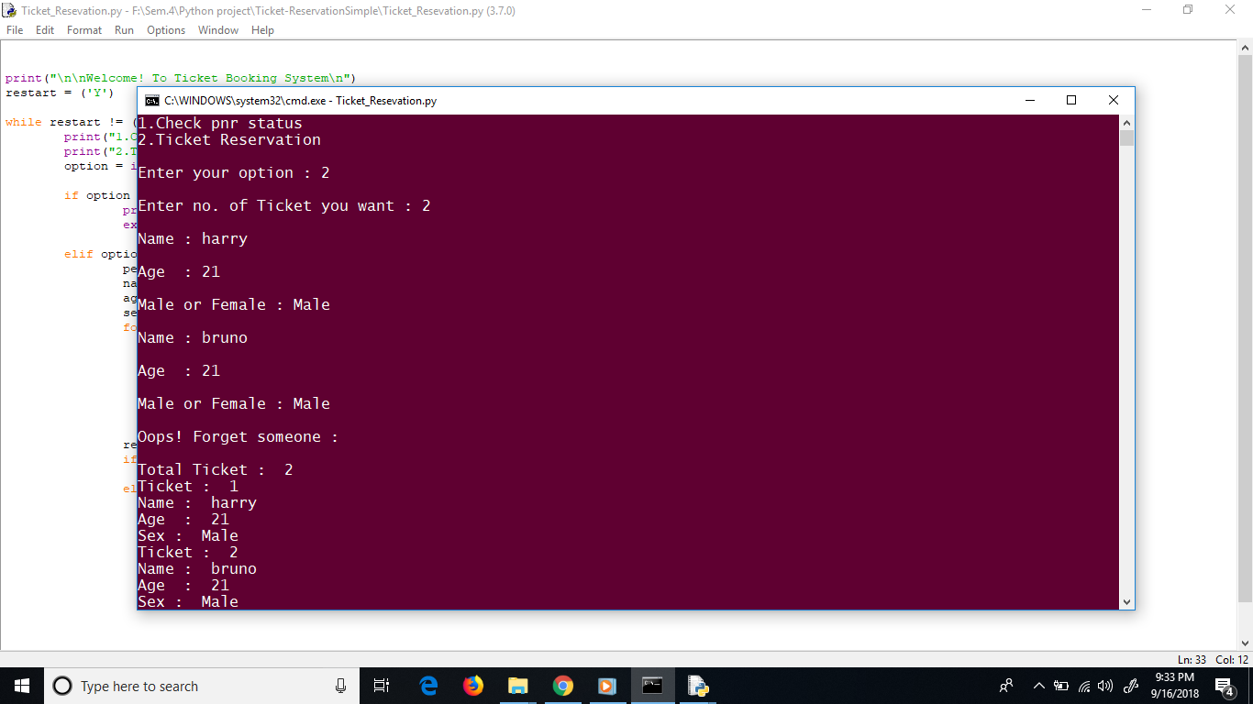The height and width of the screenshot is (704, 1253).
Task: Open the media player taskbar icon
Action: coord(606,686)
